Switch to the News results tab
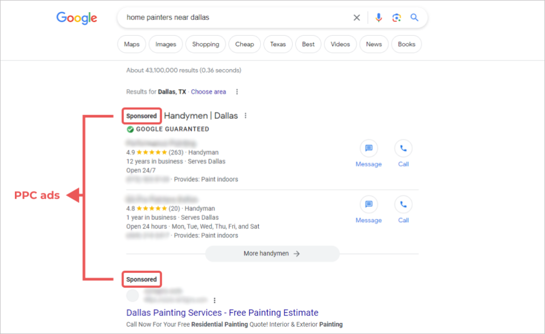 374,44
